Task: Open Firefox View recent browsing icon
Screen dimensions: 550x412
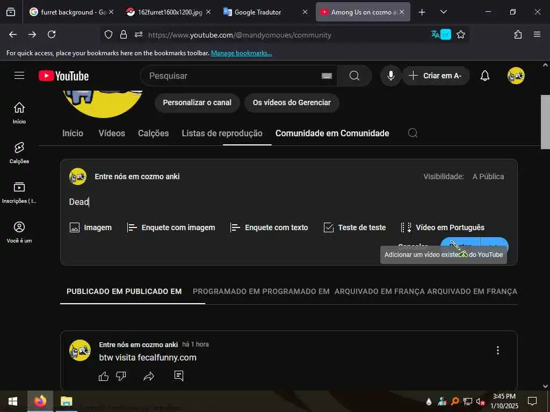Action: (x=11, y=12)
